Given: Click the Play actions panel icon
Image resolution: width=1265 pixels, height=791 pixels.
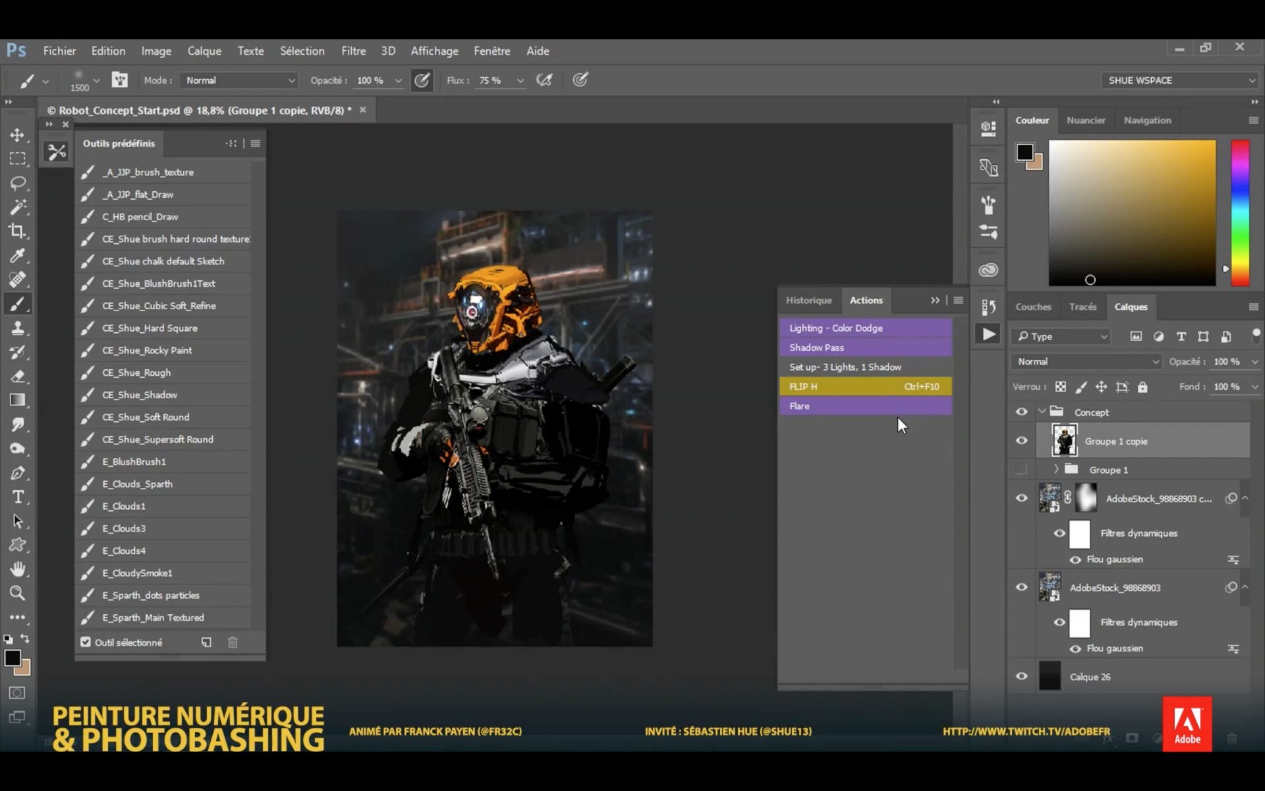Looking at the screenshot, I should (x=988, y=334).
